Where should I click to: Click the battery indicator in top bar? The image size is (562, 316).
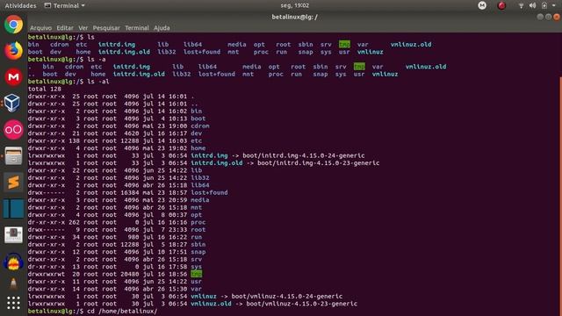pos(544,5)
